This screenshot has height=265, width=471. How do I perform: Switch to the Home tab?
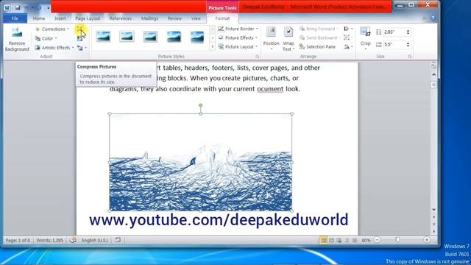39,18
